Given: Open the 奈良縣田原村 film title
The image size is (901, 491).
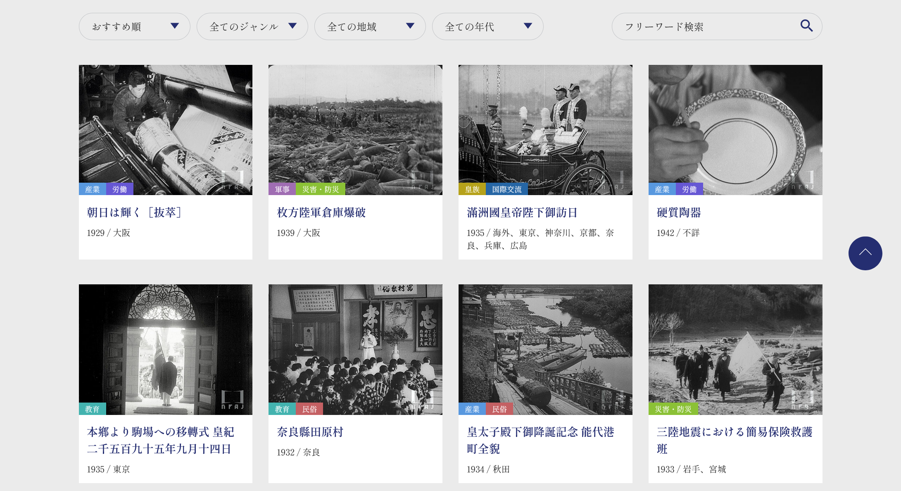Looking at the screenshot, I should point(310,432).
